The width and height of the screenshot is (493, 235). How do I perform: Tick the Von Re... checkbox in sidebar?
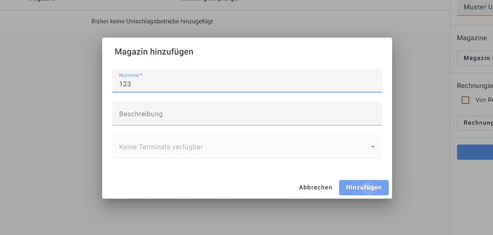(x=465, y=100)
